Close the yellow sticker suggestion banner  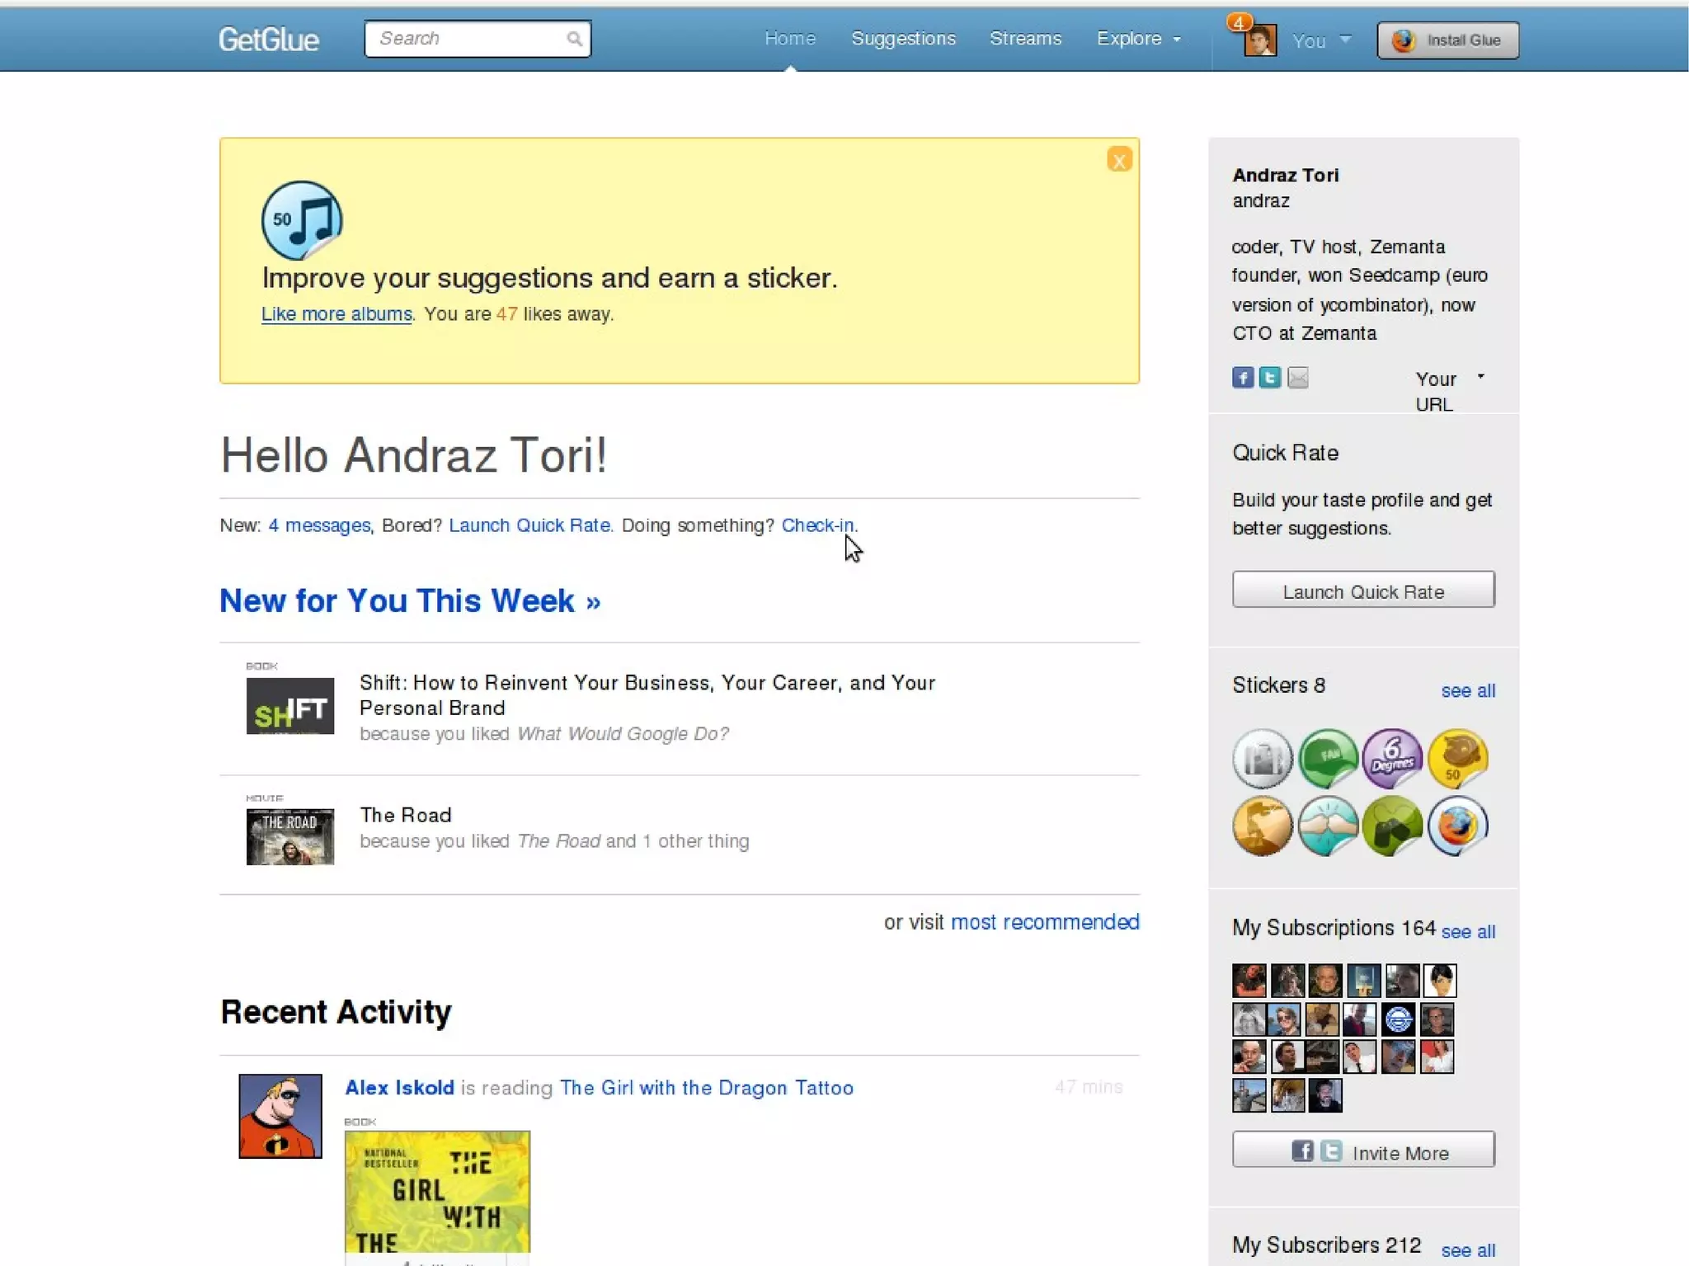(1119, 160)
